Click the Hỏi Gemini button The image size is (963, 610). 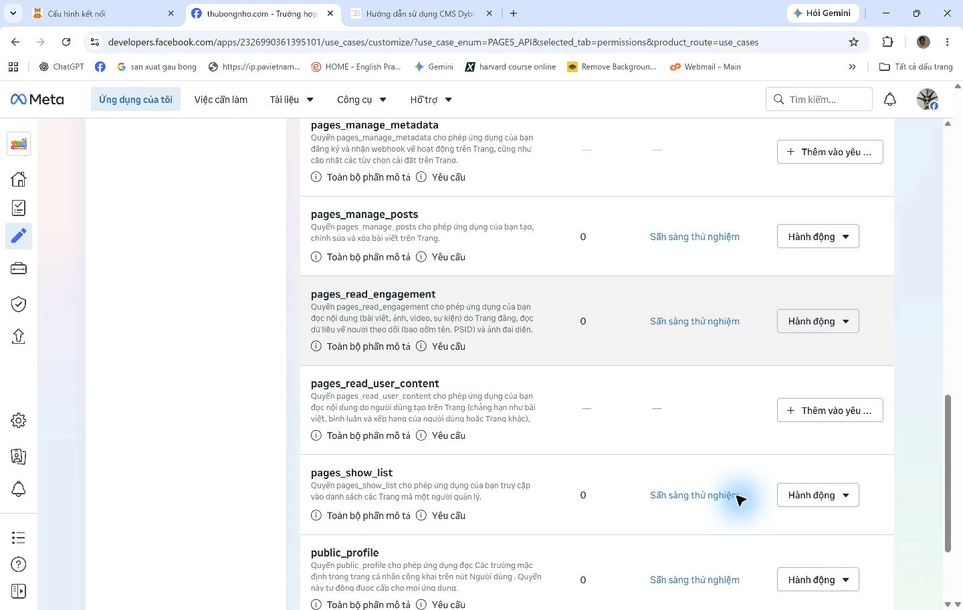pos(821,13)
